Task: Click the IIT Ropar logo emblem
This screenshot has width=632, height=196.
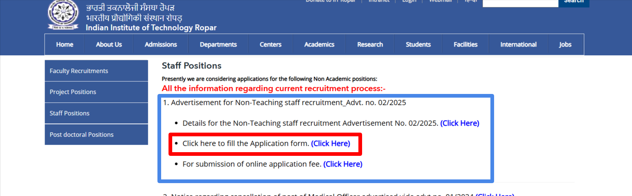Action: coord(63,14)
